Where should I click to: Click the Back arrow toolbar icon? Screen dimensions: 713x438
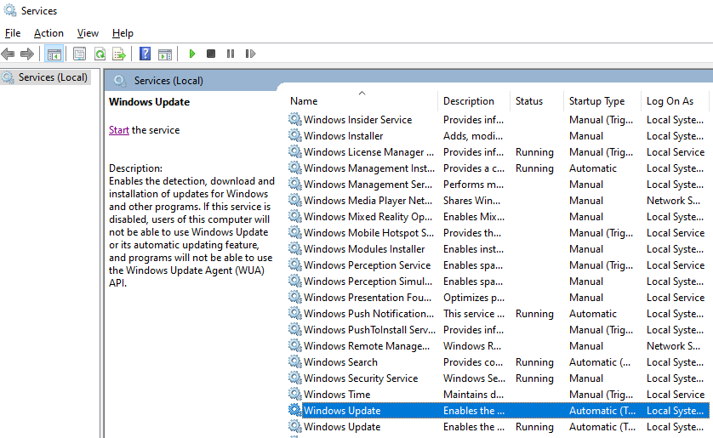8,54
